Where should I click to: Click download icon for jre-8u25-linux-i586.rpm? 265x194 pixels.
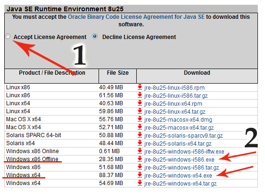(x=140, y=87)
